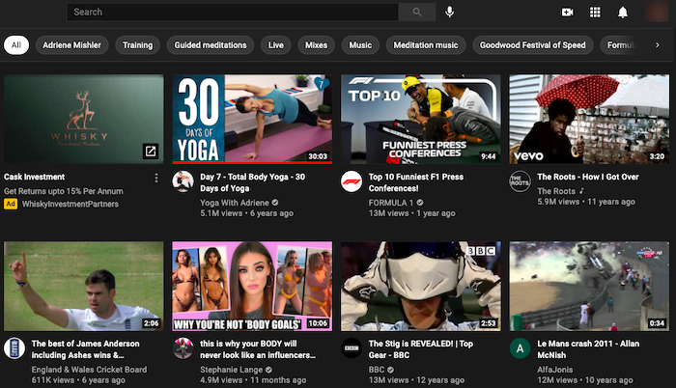Open the Whisky Cask Investment ad thumbnail
The height and width of the screenshot is (388, 676).
tap(84, 119)
